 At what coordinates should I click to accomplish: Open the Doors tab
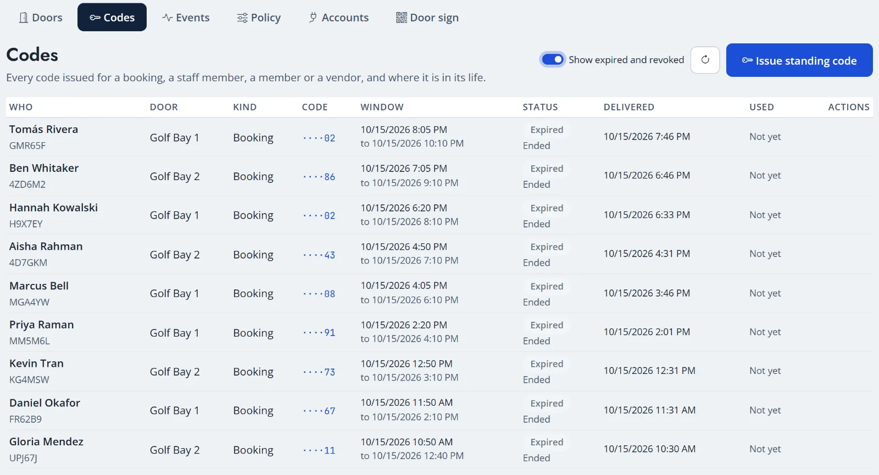[41, 18]
